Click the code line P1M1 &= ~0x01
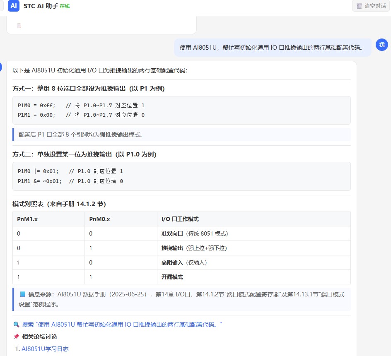 coord(70,181)
